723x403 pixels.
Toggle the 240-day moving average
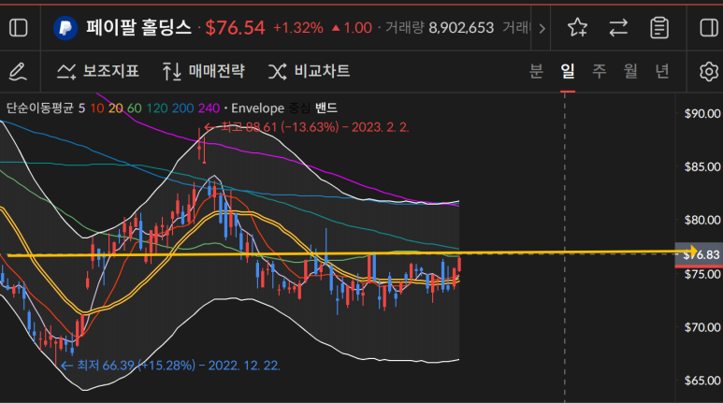coord(209,108)
